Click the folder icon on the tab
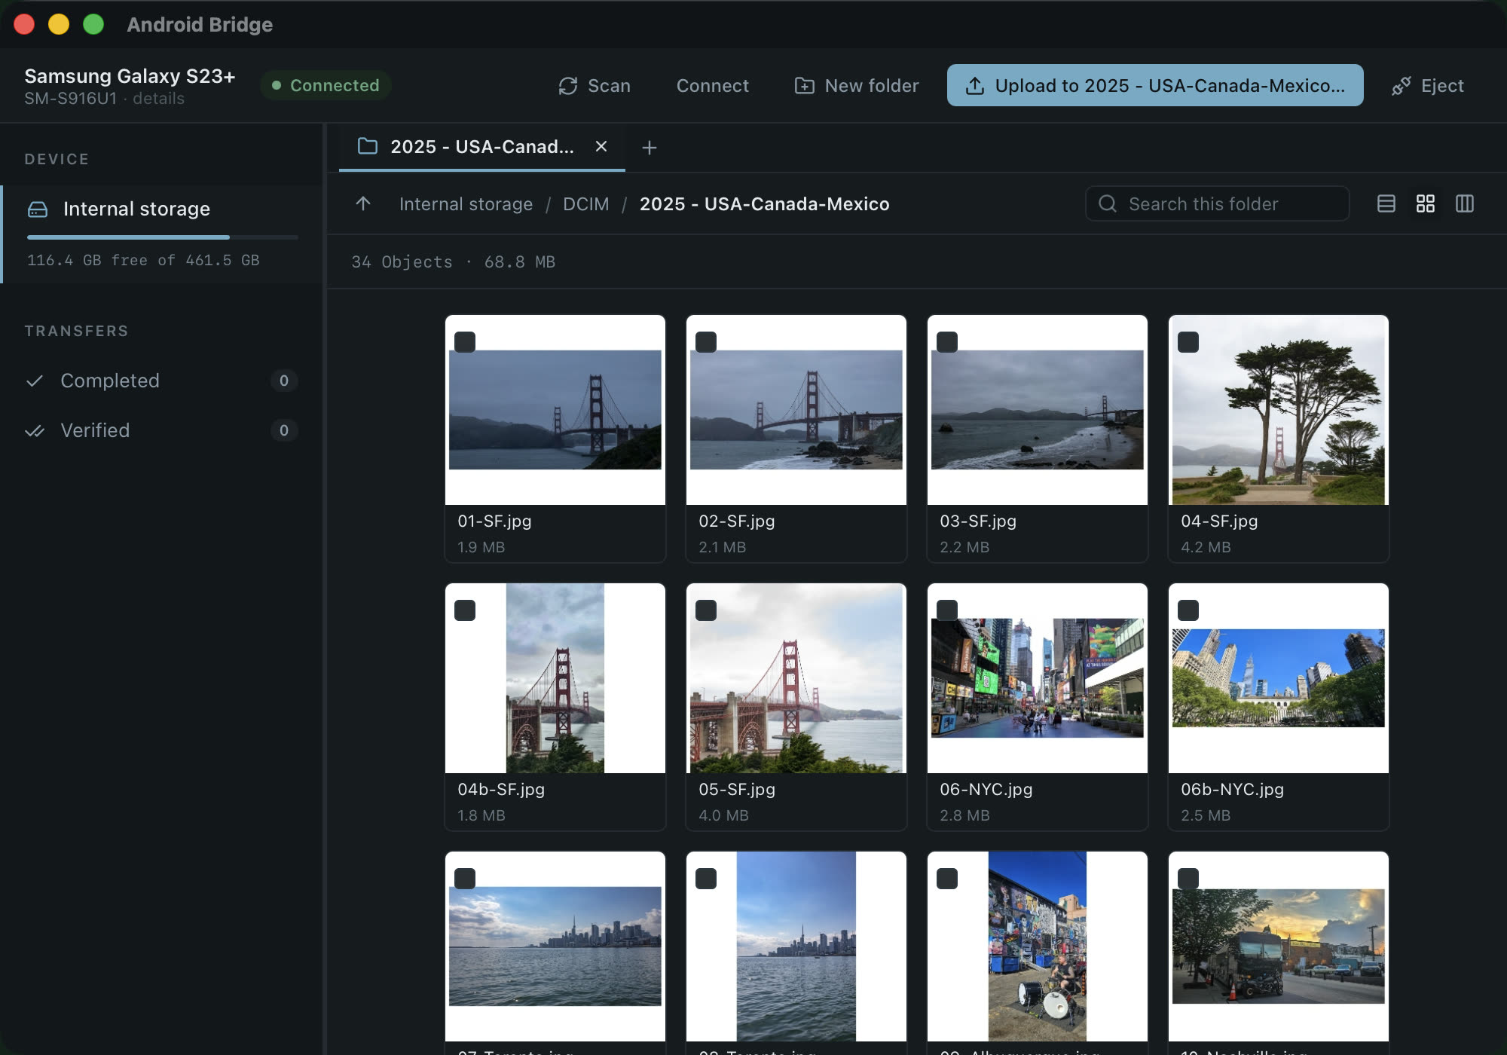This screenshot has height=1055, width=1507. [368, 146]
